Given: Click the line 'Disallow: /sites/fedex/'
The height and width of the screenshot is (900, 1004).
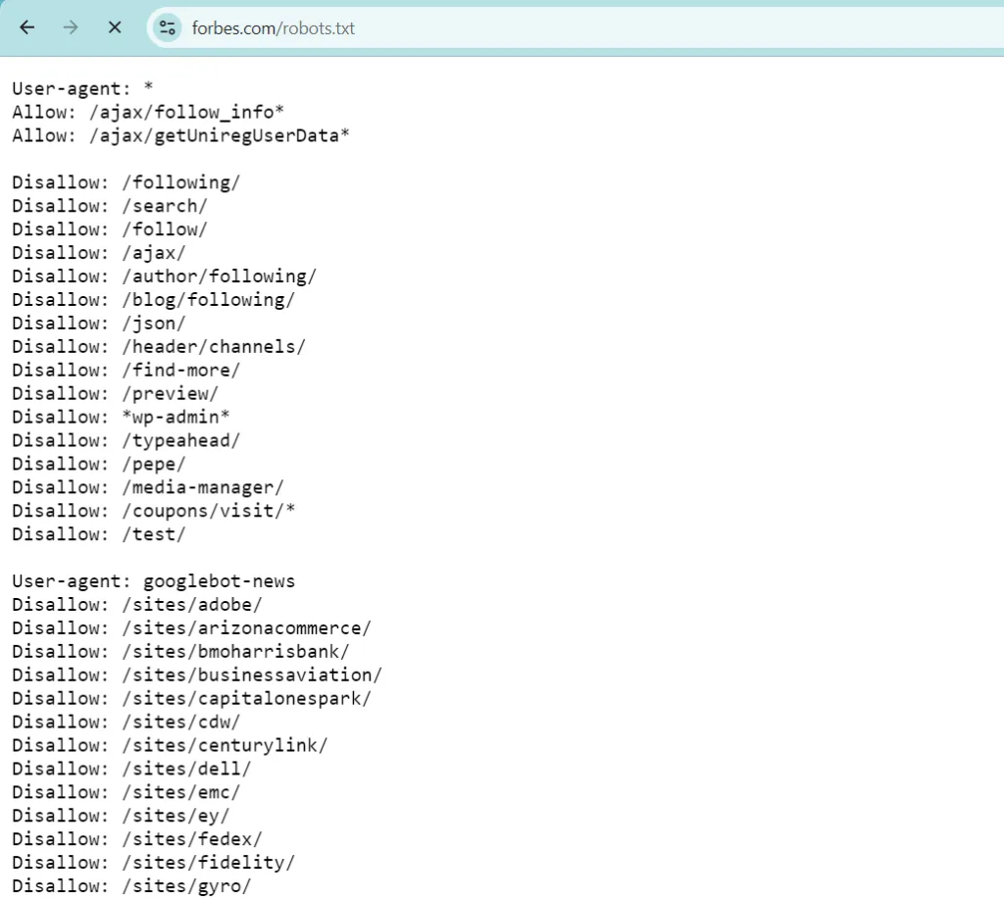Looking at the screenshot, I should coord(137,839).
